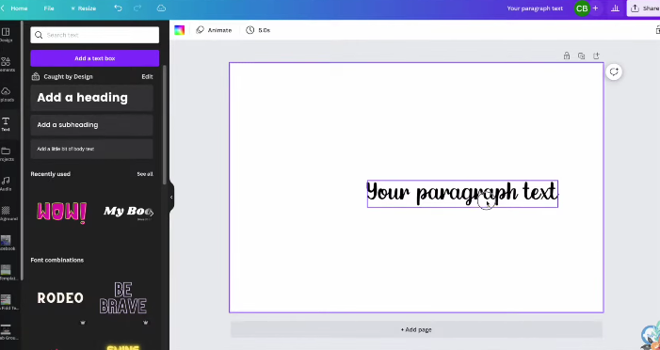
Task: Click the cloud save status icon
Action: pos(161,8)
